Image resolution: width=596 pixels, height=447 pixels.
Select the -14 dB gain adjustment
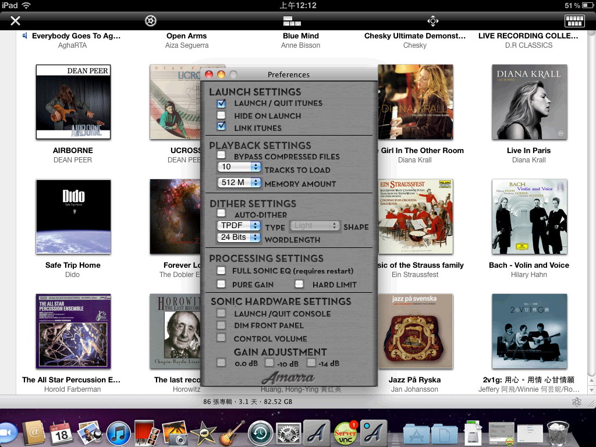[x=311, y=363]
